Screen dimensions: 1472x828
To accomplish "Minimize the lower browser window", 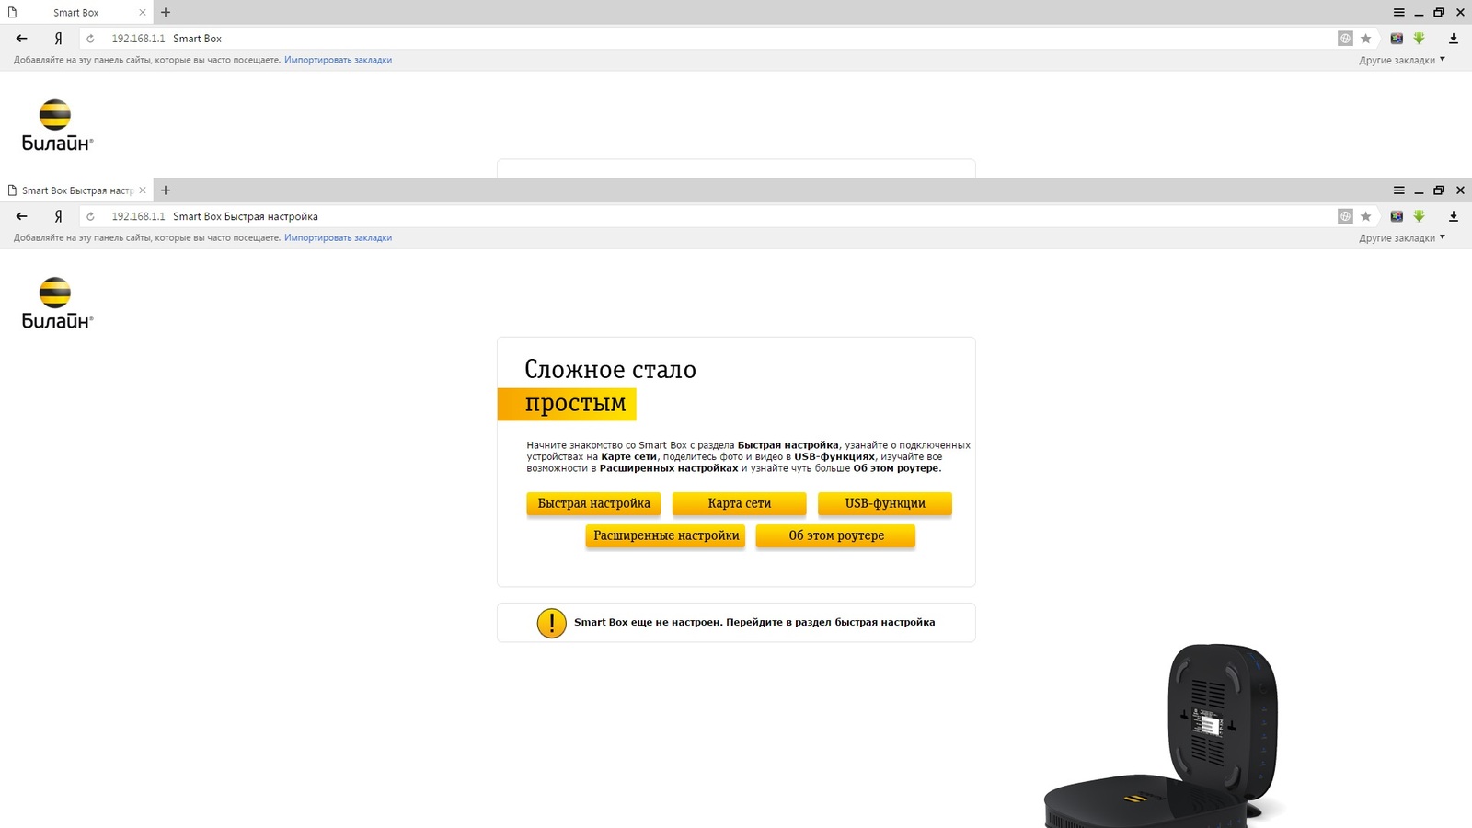I will pyautogui.click(x=1419, y=190).
